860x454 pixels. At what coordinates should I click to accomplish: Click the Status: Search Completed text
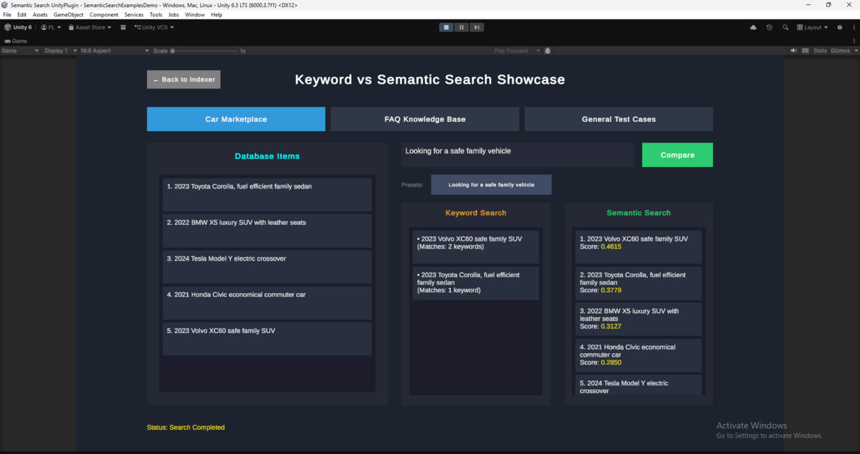coord(186,428)
